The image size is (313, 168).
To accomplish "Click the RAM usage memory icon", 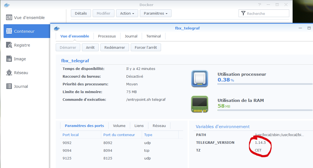I will [x=199, y=104].
